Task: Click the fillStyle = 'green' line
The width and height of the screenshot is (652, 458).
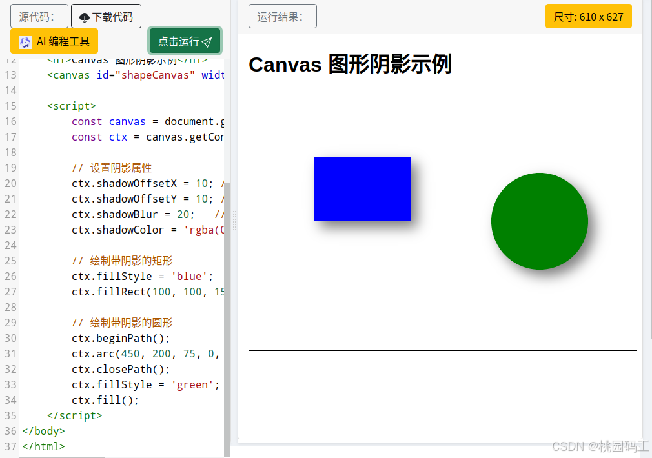Action: (x=145, y=384)
